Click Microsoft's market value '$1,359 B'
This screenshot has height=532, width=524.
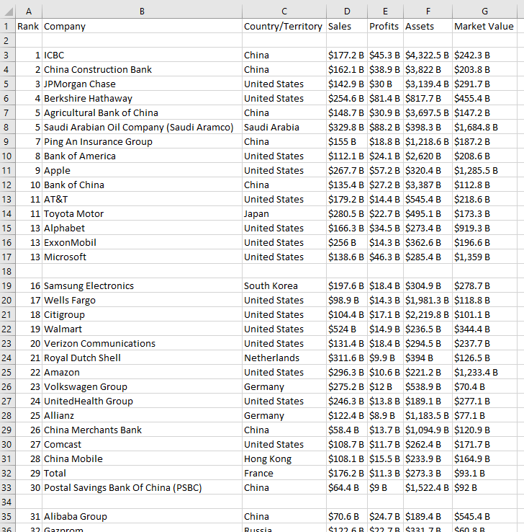point(484,257)
